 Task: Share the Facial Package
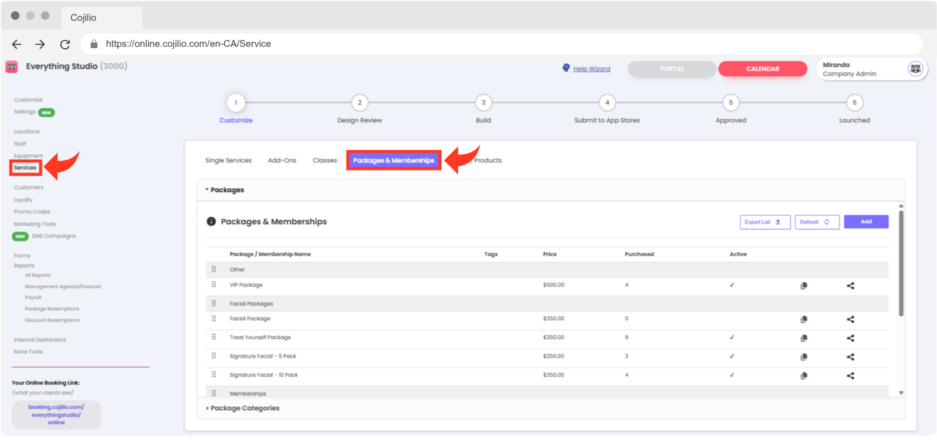(x=851, y=320)
